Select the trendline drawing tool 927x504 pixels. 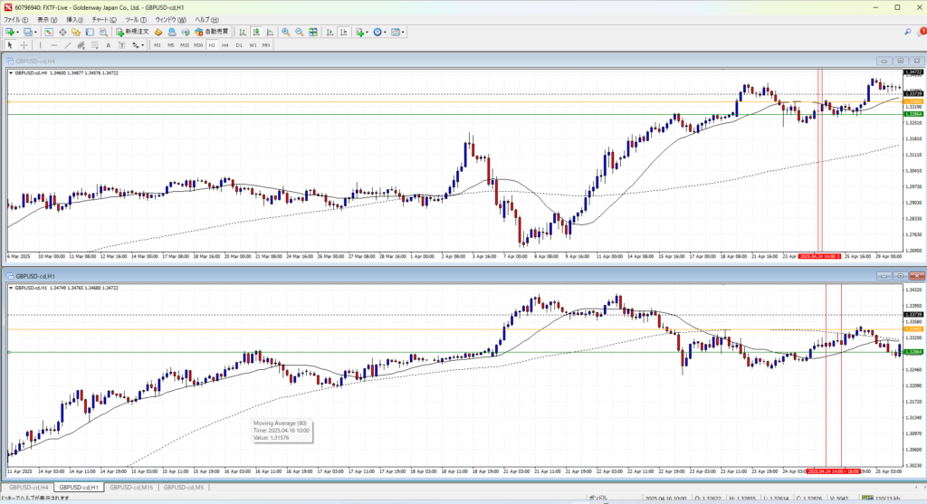point(69,44)
